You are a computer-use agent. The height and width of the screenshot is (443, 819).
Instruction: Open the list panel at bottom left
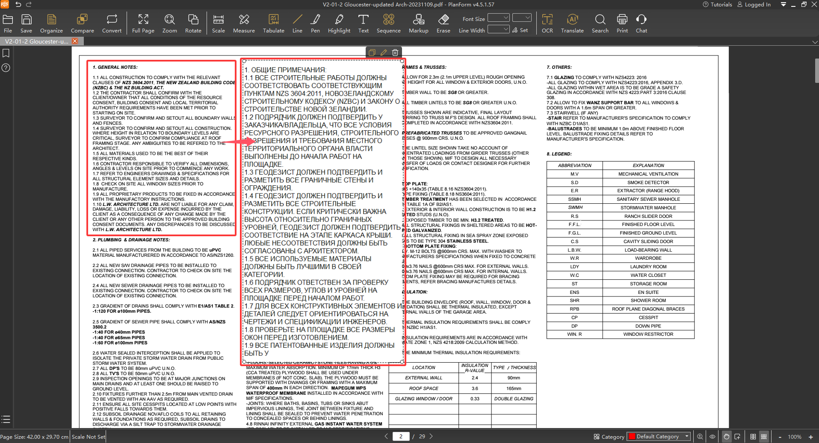(x=6, y=419)
